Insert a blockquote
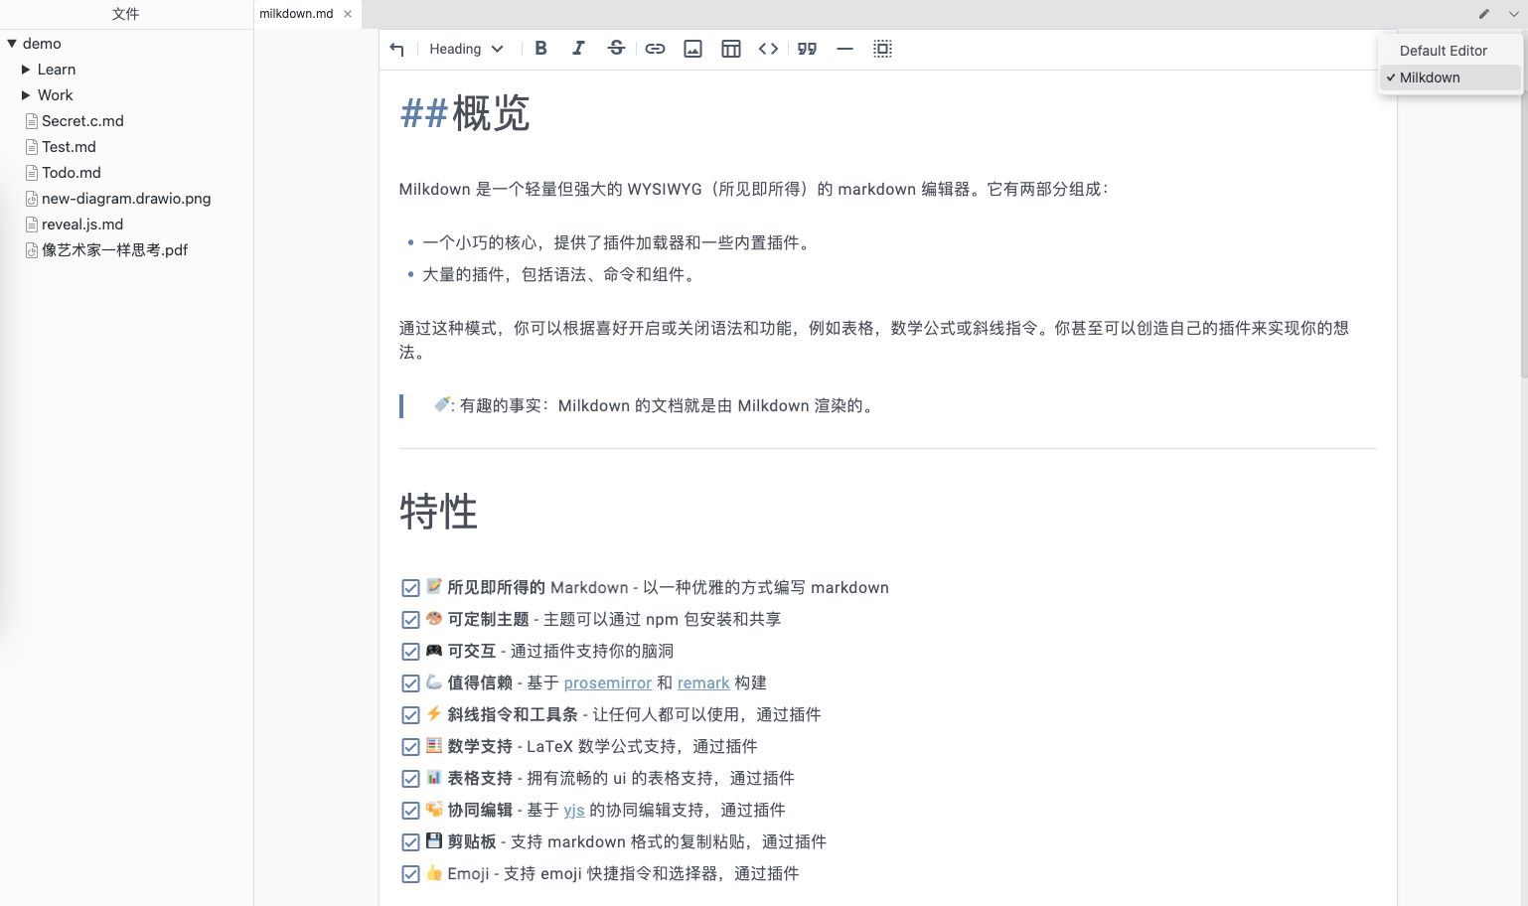Image resolution: width=1528 pixels, height=906 pixels. (807, 49)
